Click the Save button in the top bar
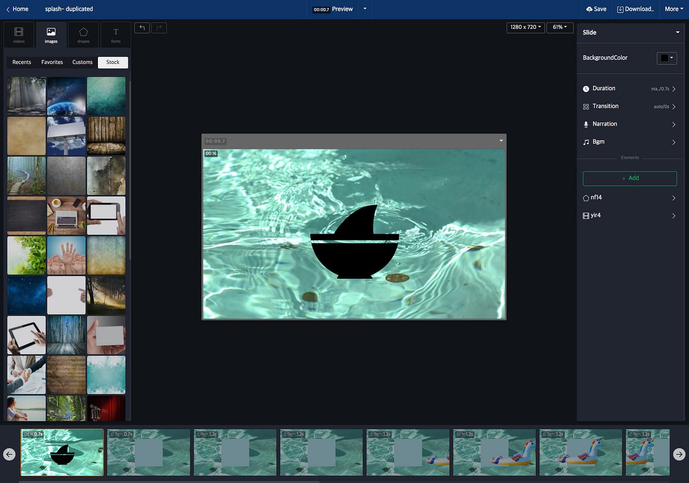This screenshot has width=689, height=483. tap(596, 9)
